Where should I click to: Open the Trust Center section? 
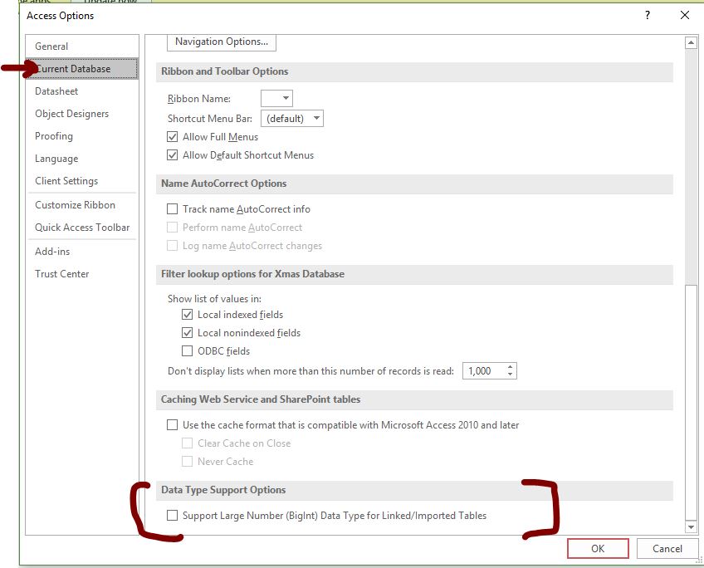coord(61,274)
